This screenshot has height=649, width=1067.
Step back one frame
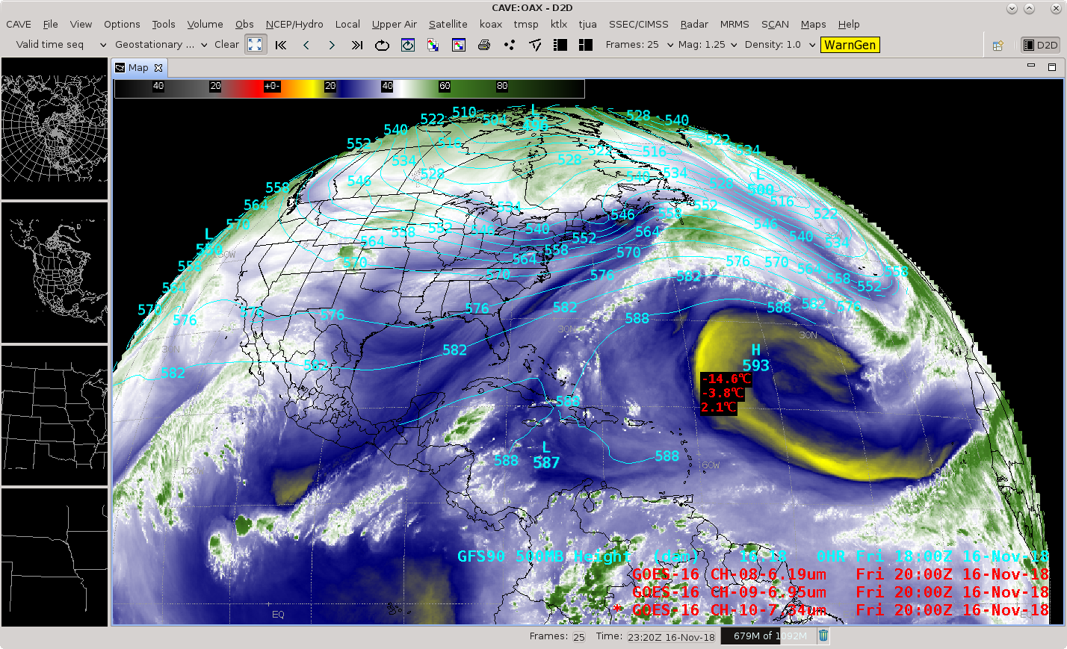(306, 45)
